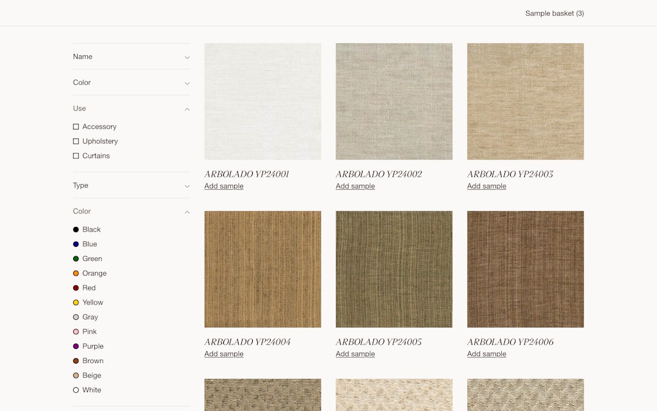The width and height of the screenshot is (657, 411).
Task: Collapse the expanded Color swatch list
Action: [x=187, y=212]
